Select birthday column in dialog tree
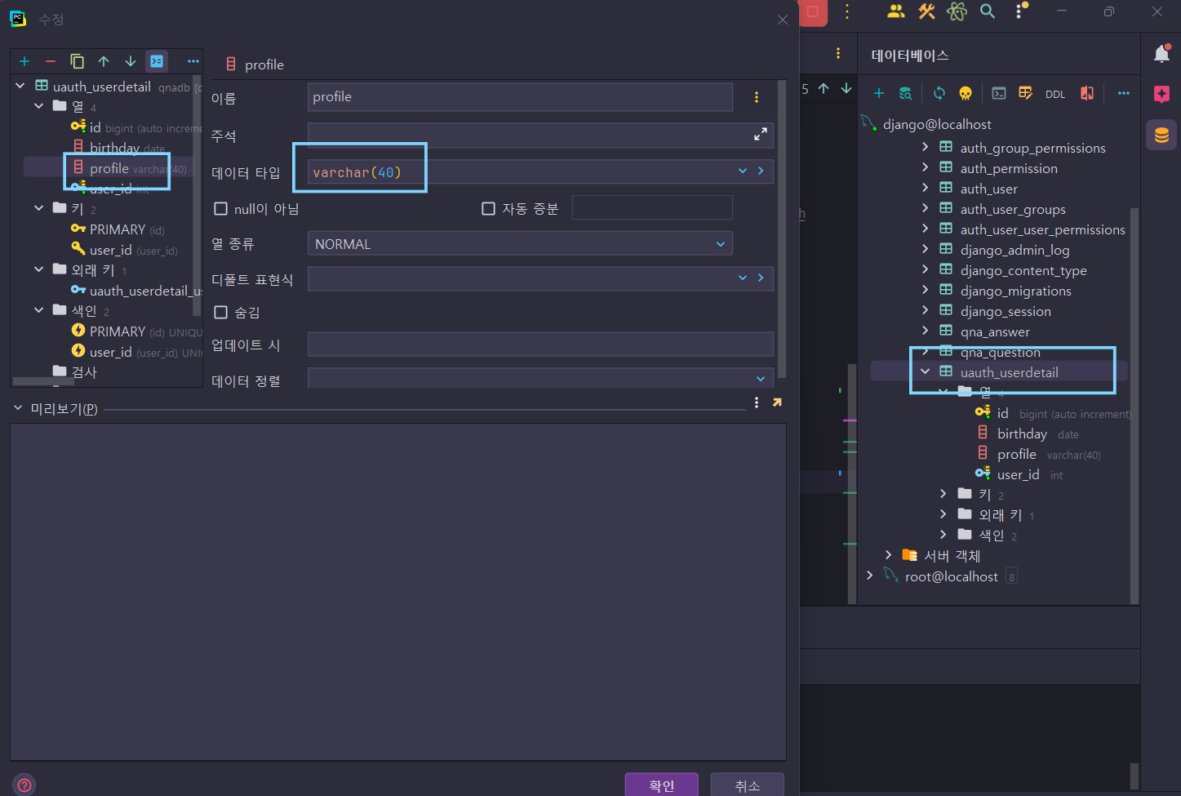The height and width of the screenshot is (796, 1181). click(x=114, y=148)
